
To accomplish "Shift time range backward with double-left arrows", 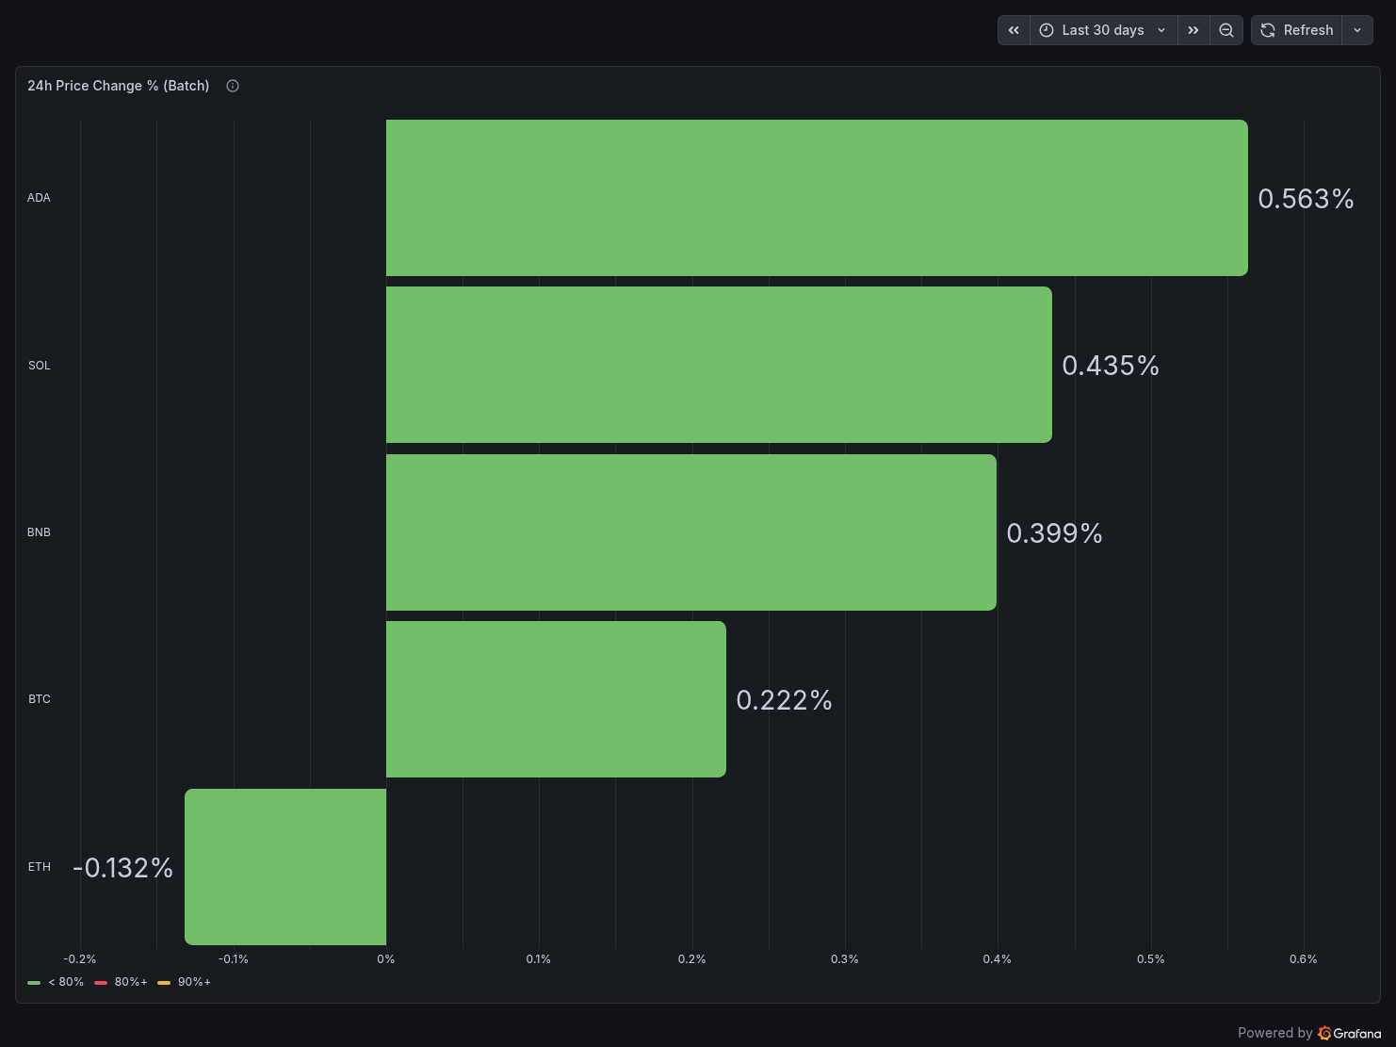I will [1014, 30].
